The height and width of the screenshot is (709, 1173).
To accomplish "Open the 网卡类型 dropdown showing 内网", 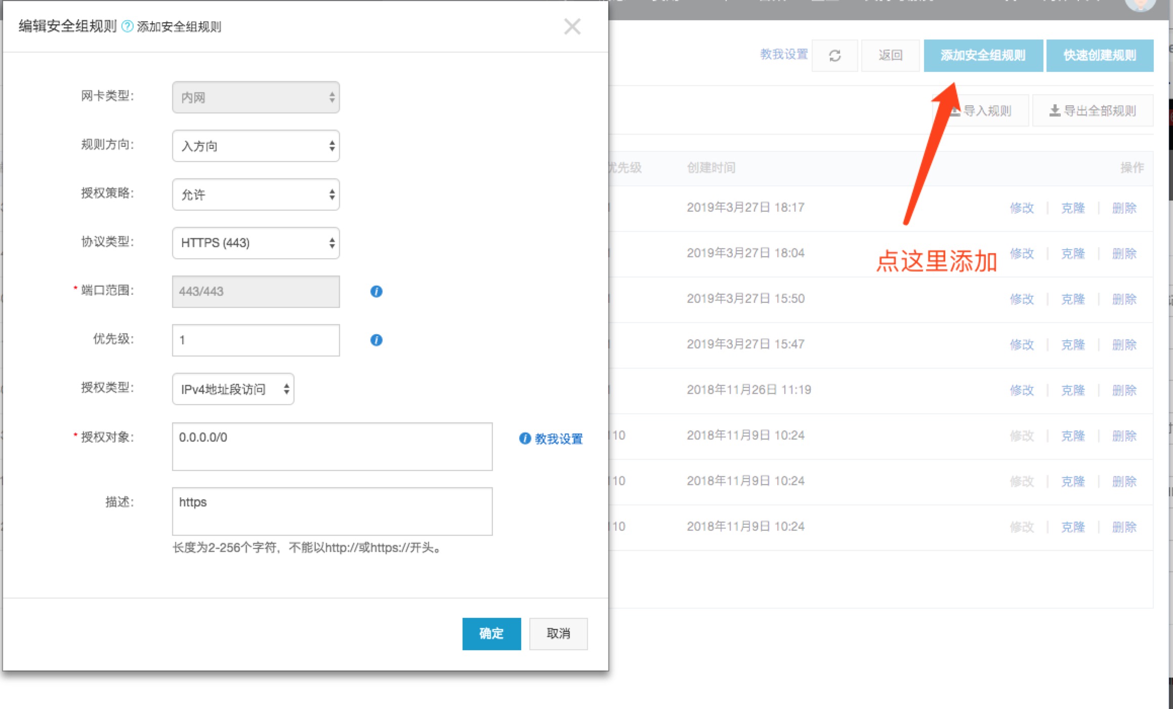I will coord(256,97).
